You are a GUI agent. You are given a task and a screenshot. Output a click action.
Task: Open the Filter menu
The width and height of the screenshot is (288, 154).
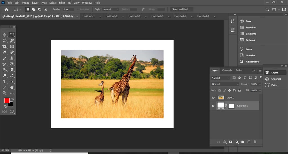(x=62, y=3)
